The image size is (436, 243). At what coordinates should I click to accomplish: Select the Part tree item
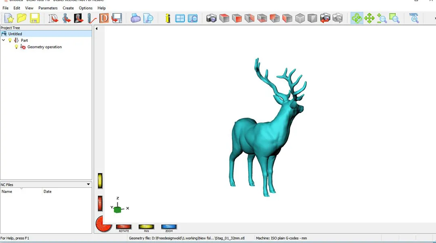[x=24, y=40]
